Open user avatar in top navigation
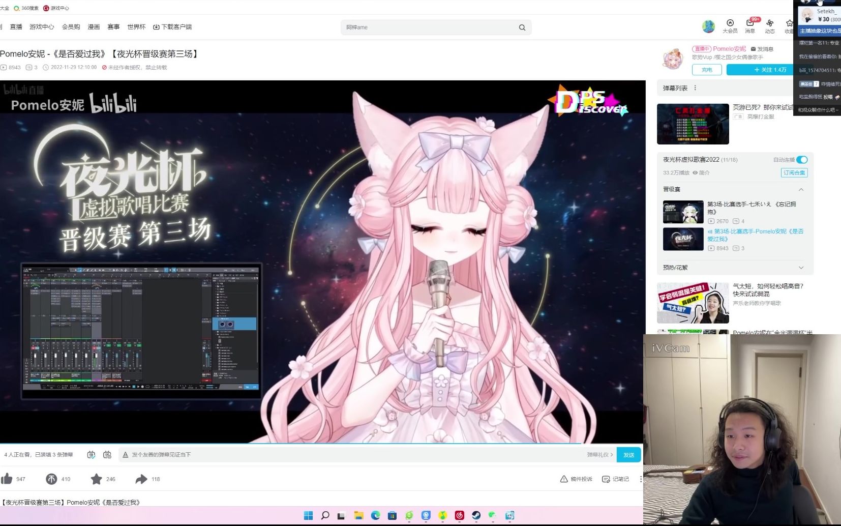The image size is (841, 526). coord(708,26)
